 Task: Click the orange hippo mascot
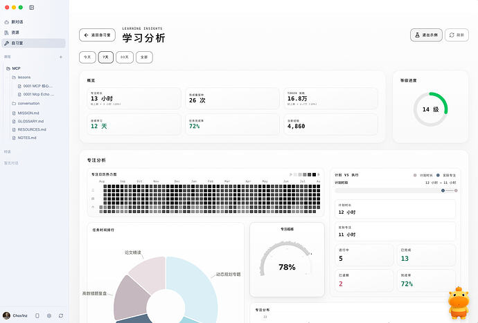(x=459, y=302)
